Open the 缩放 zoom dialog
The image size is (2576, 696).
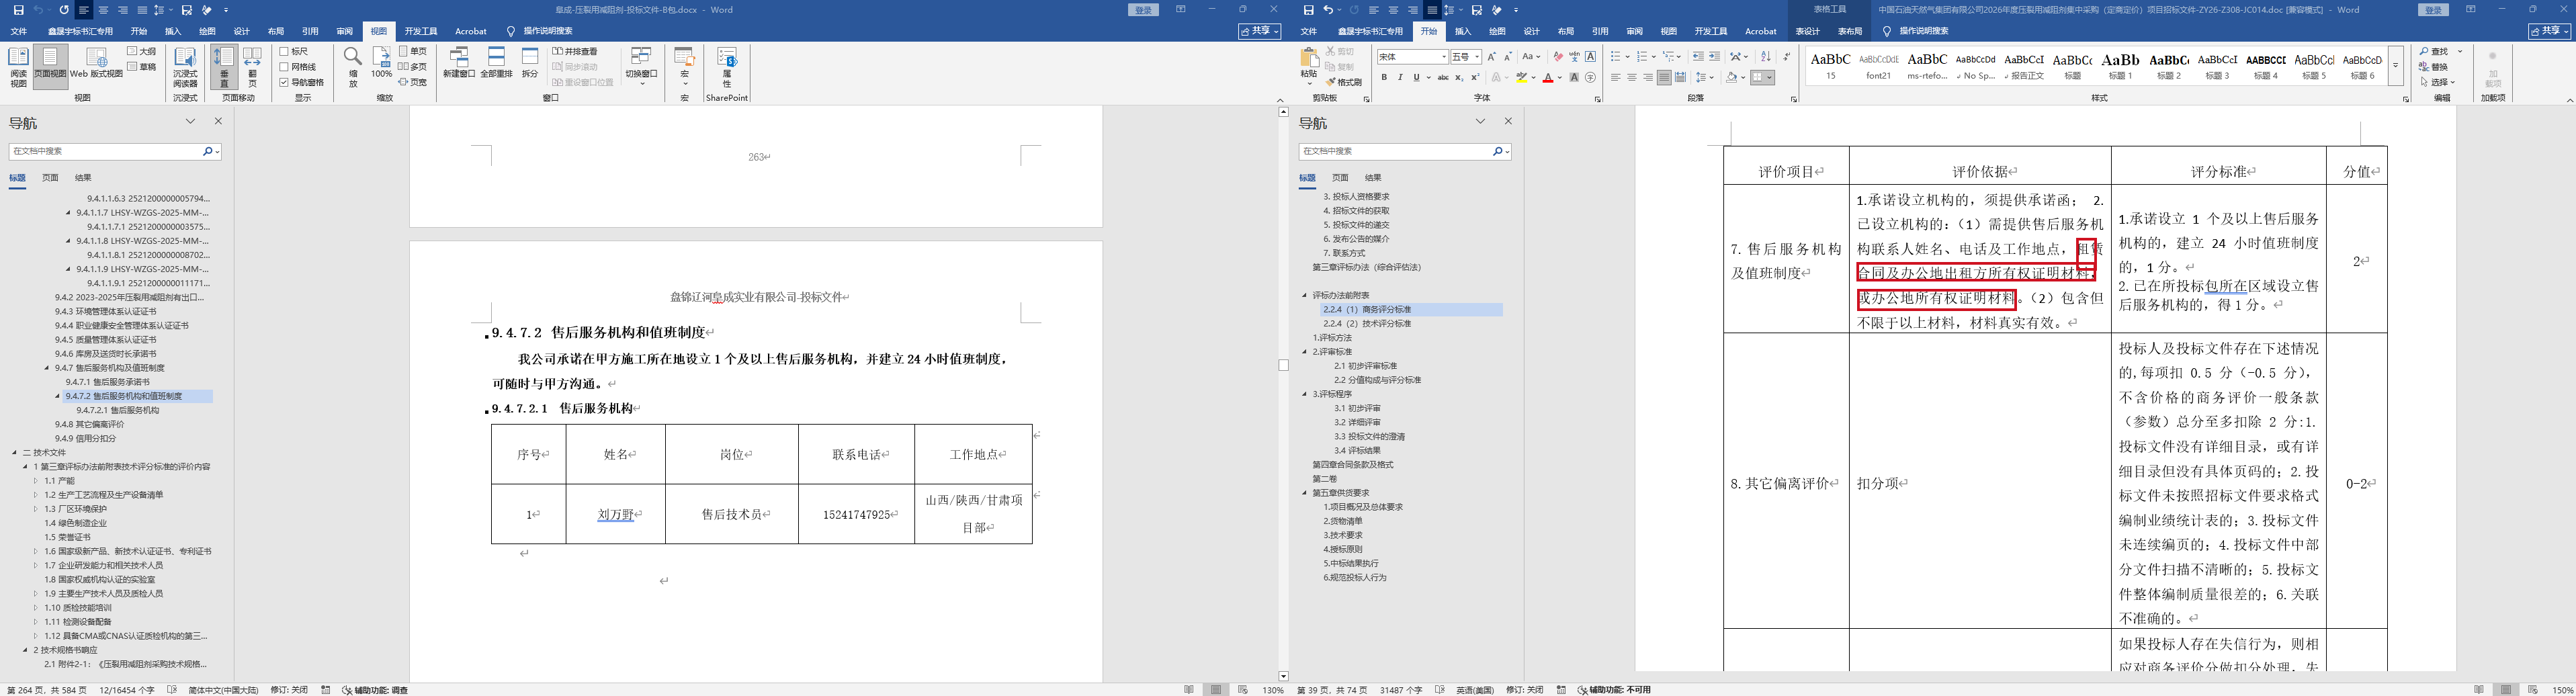click(x=353, y=67)
